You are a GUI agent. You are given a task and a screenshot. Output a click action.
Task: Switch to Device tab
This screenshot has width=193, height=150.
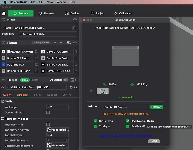[x=72, y=13]
